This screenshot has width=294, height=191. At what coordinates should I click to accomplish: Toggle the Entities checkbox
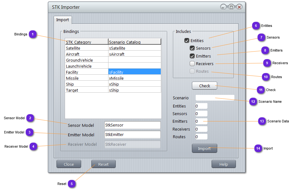coord(187,40)
